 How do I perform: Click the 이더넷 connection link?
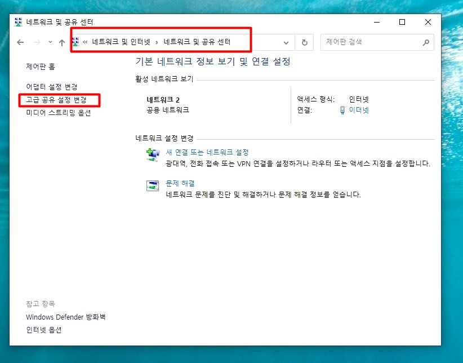click(359, 110)
